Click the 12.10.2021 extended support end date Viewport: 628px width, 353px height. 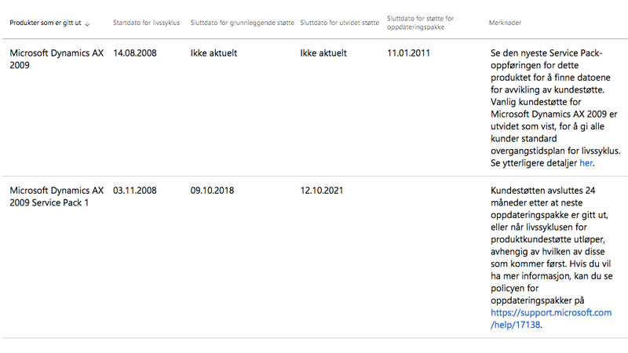coord(322,191)
